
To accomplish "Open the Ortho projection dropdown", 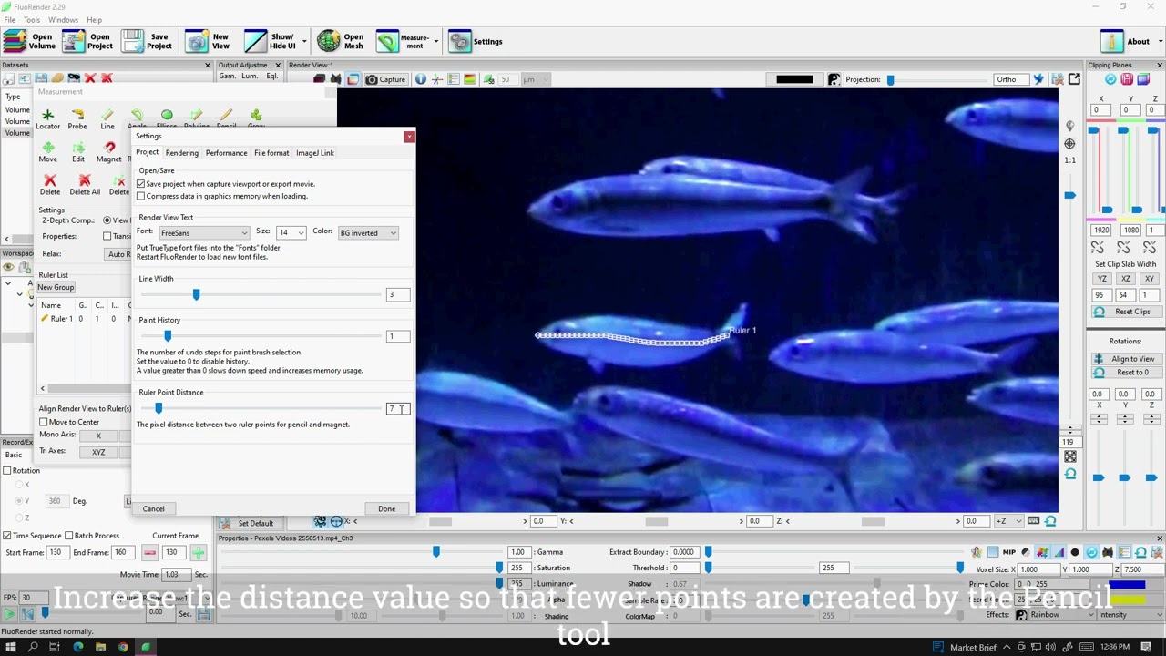I will 1012,79.
